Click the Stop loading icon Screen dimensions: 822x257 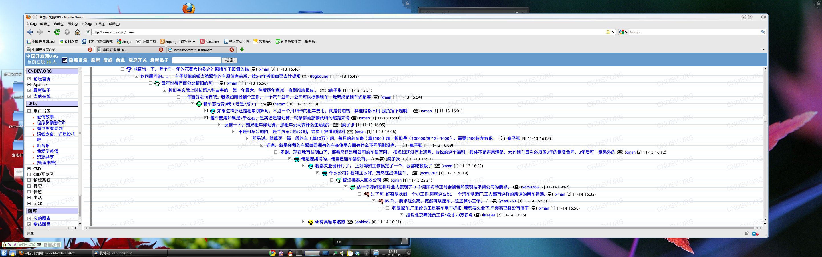pyautogui.click(x=67, y=32)
